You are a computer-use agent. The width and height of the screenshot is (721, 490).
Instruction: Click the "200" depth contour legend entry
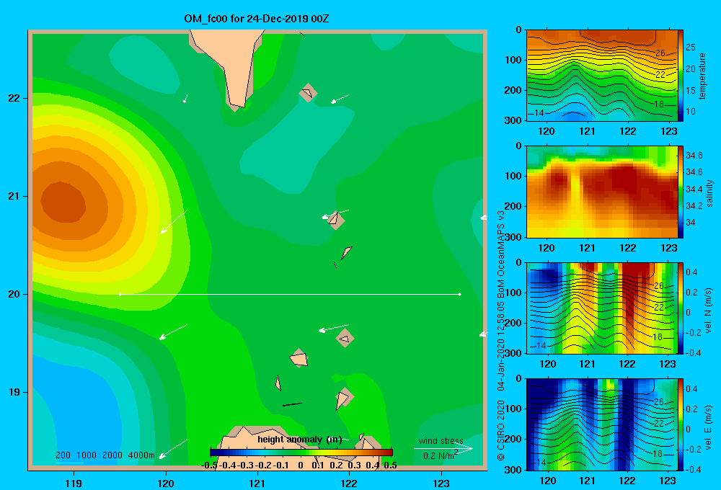point(63,455)
